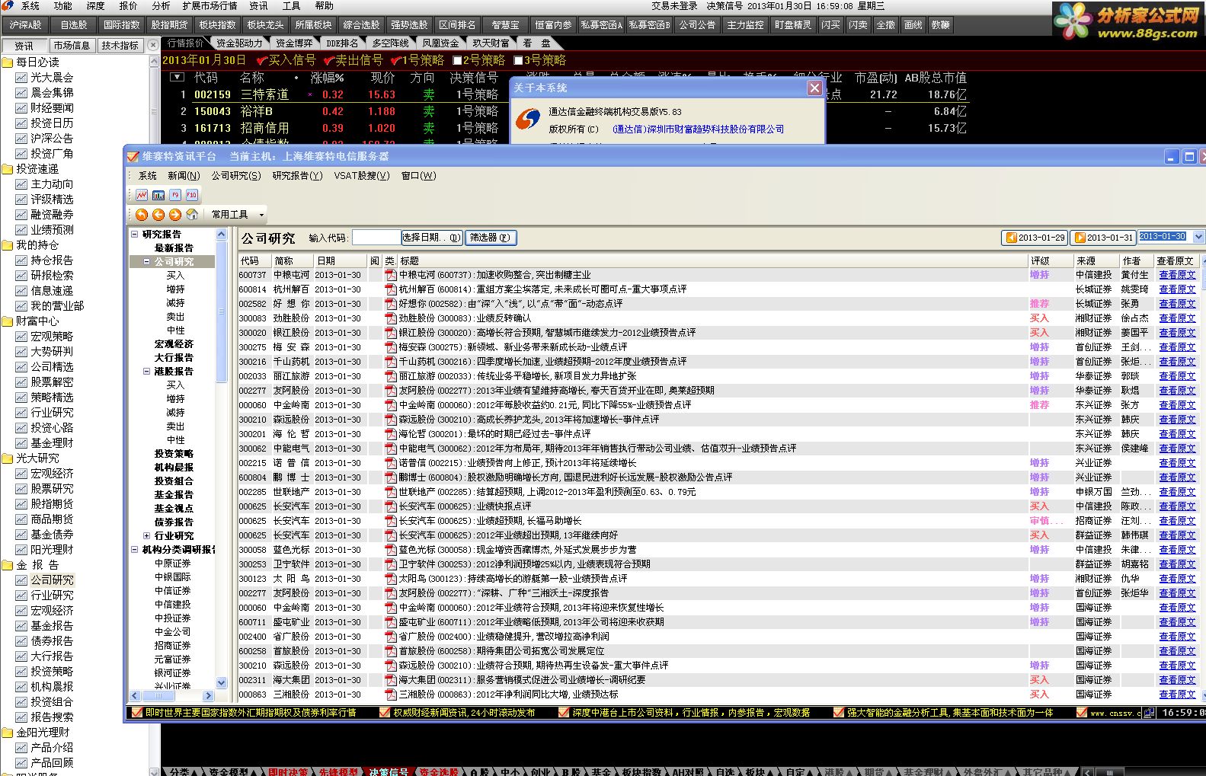The width and height of the screenshot is (1206, 776).
Task: Select 中原证券 in the tree
Action: (172, 564)
